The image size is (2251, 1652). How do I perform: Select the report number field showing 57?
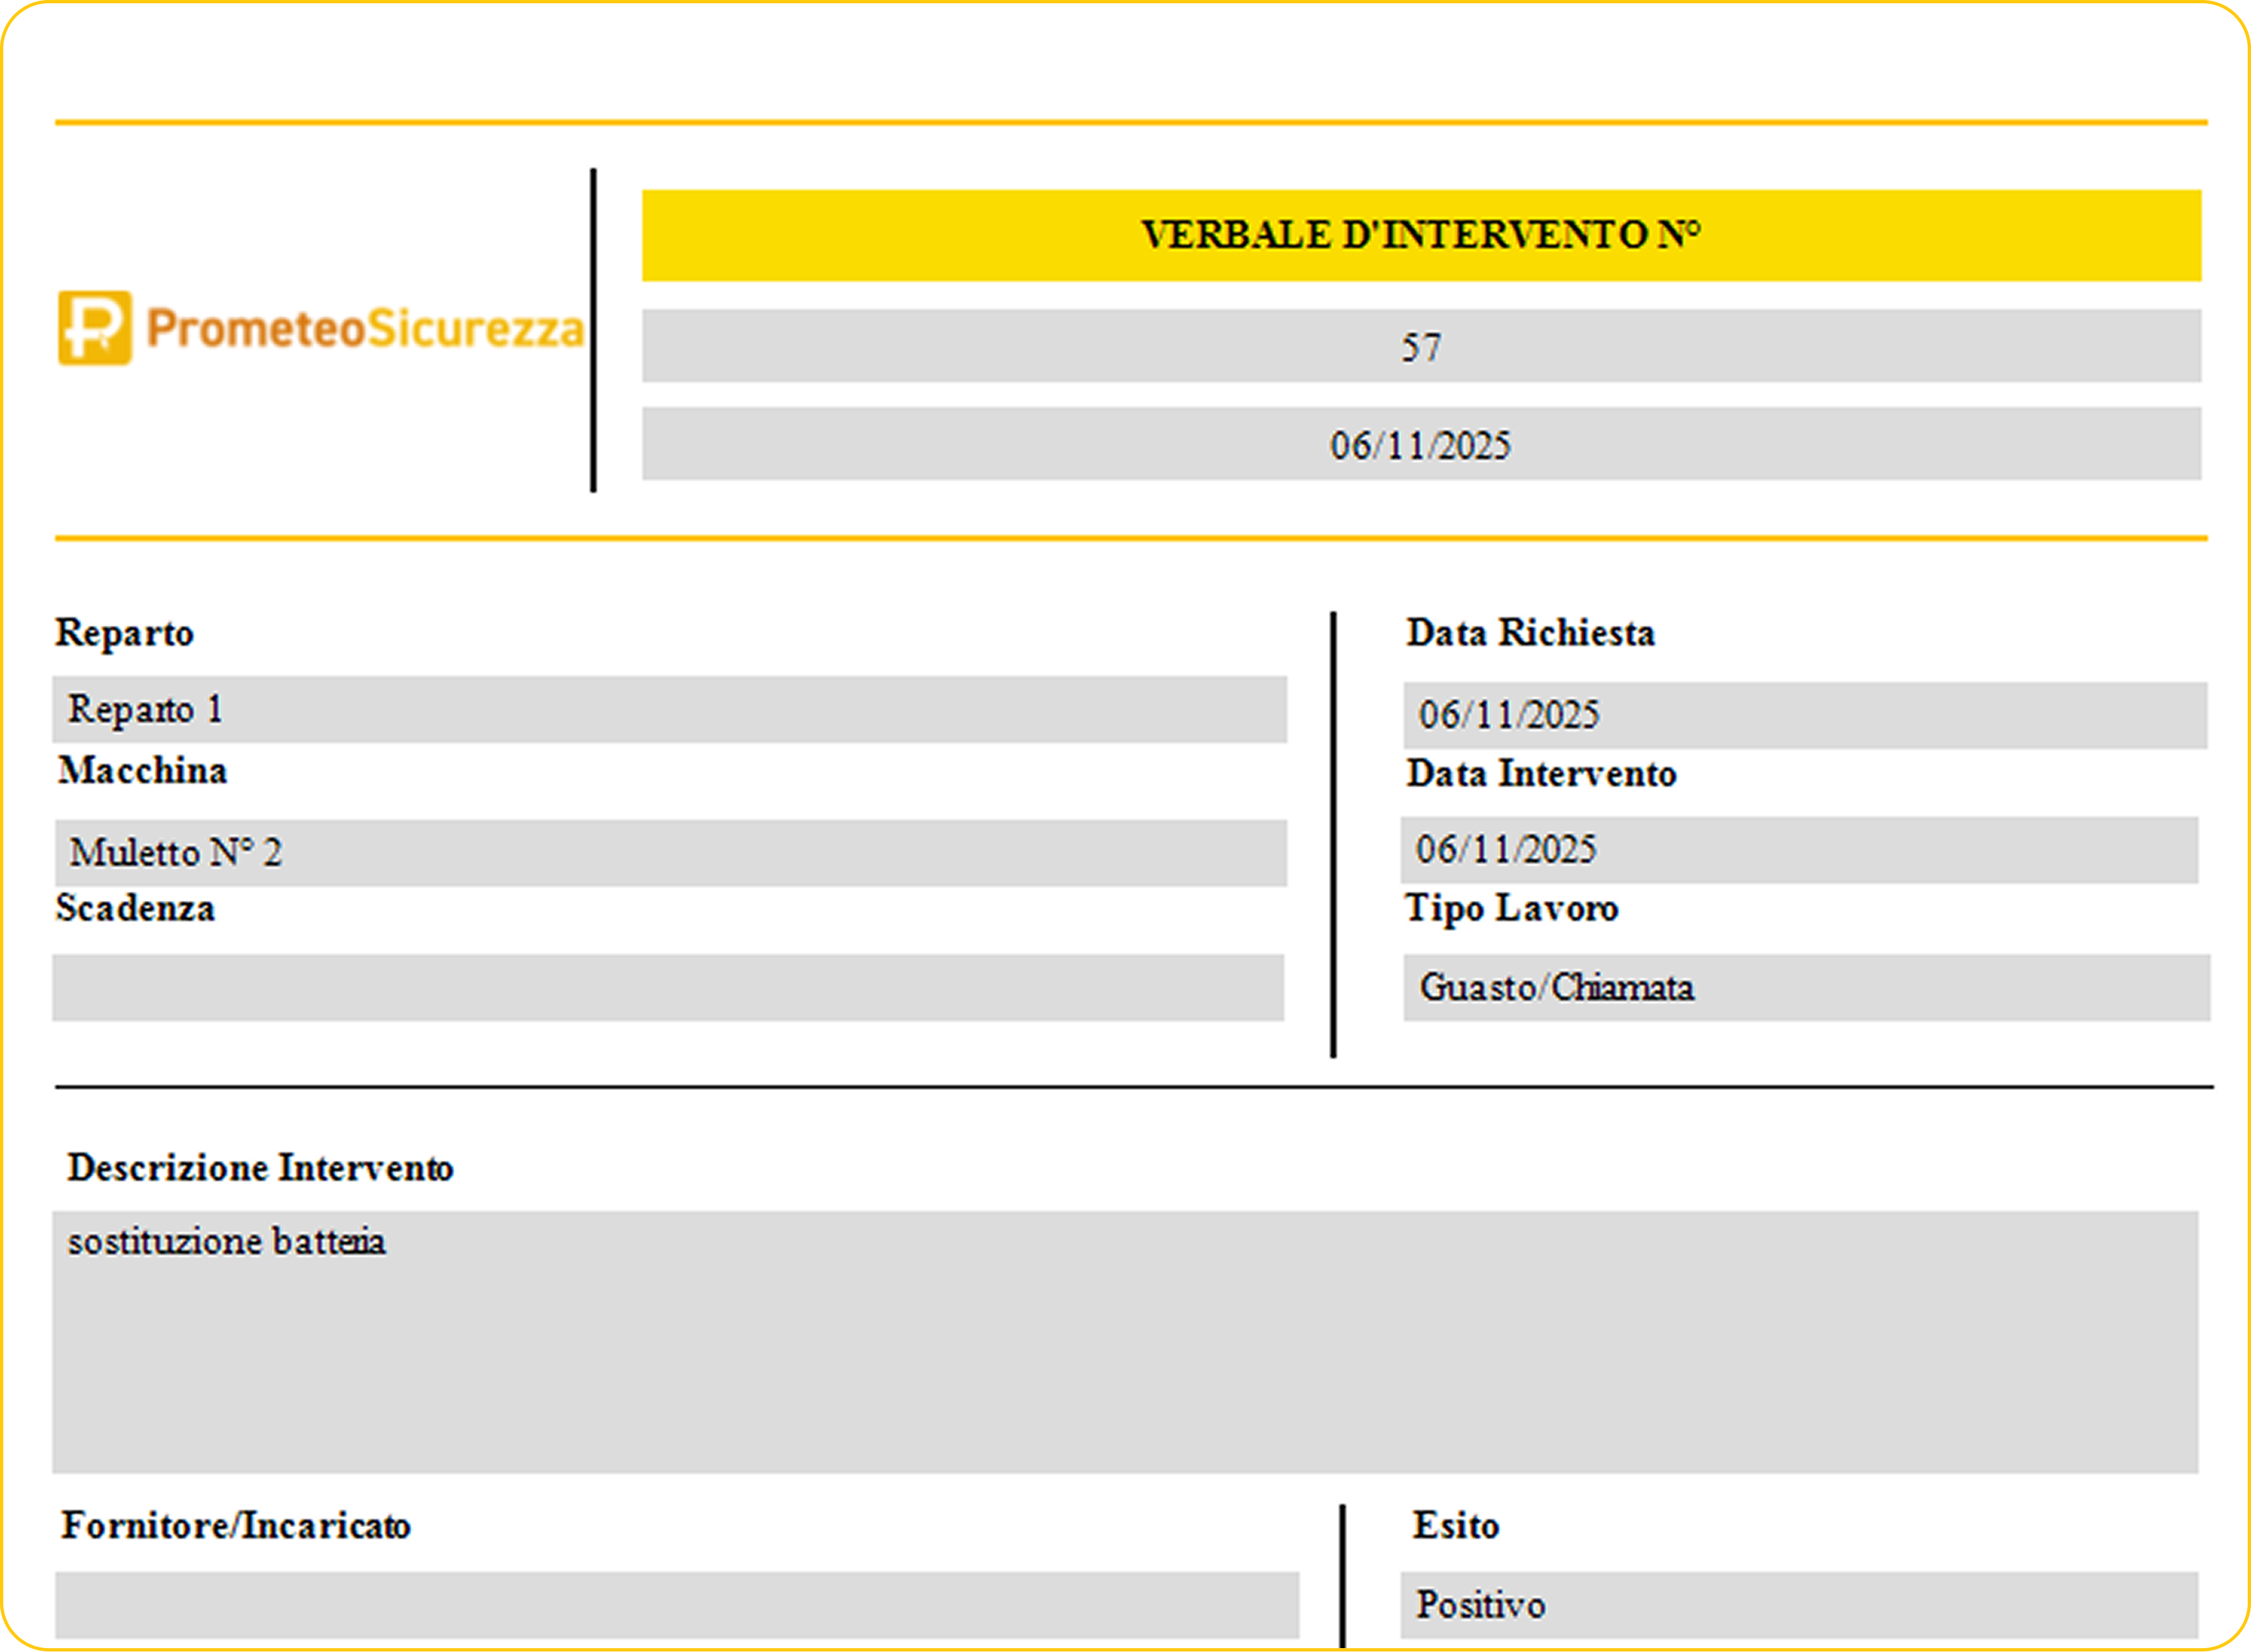[x=1421, y=346]
